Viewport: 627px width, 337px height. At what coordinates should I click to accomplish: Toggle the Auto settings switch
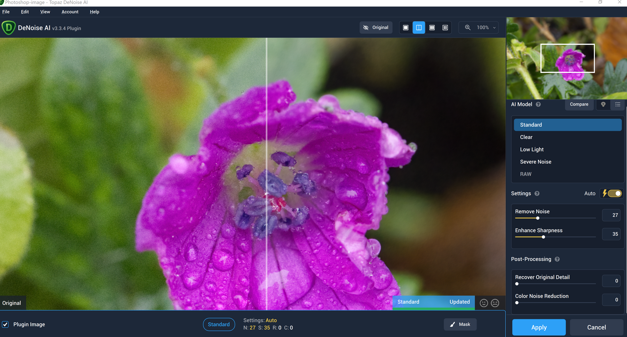[614, 194]
